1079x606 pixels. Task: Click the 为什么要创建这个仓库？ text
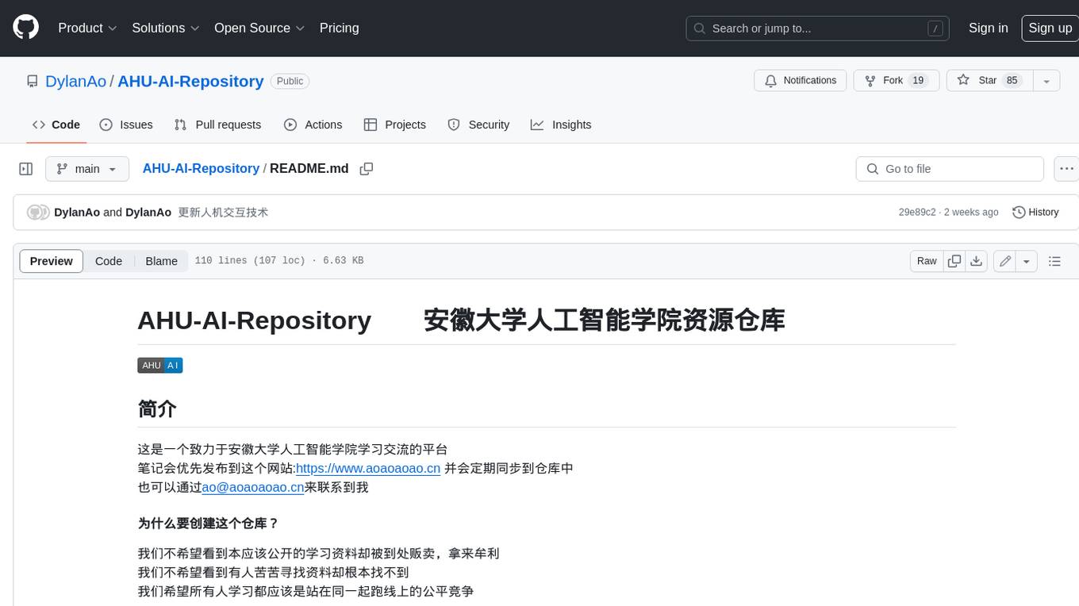209,524
